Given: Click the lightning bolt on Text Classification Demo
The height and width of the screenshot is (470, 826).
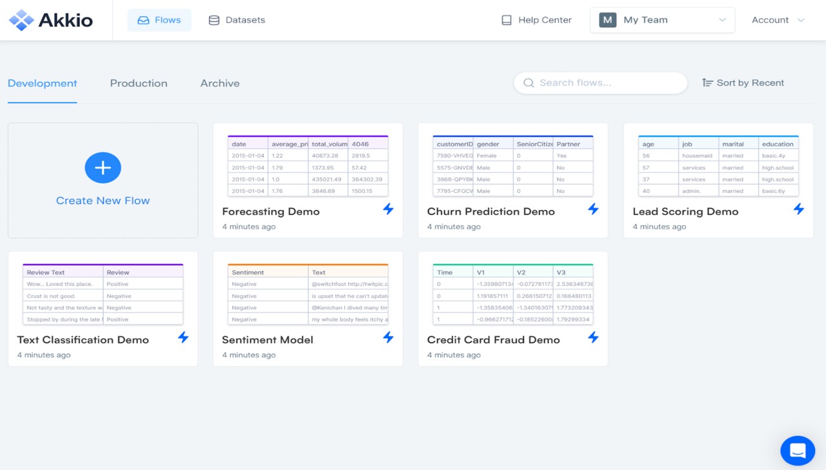Looking at the screenshot, I should point(183,338).
